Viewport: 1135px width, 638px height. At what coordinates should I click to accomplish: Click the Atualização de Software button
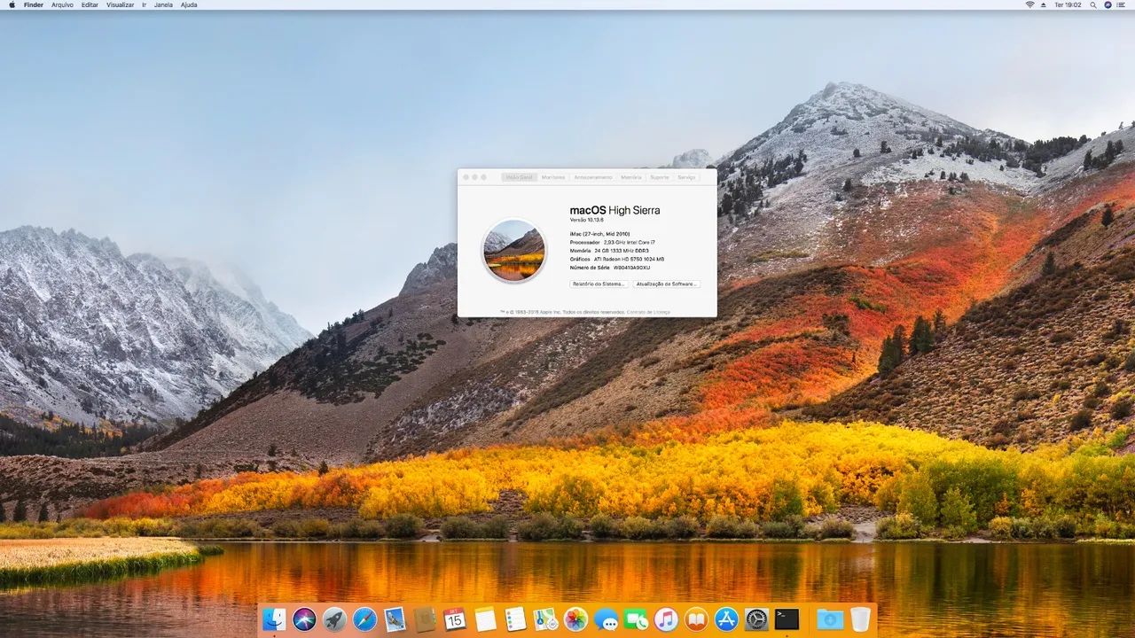[x=667, y=284]
